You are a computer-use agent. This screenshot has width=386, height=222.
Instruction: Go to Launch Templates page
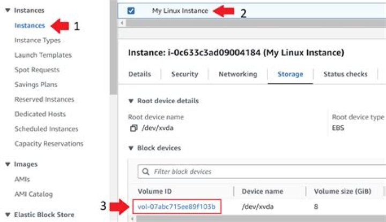(43, 55)
